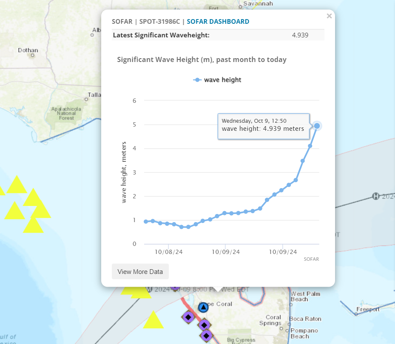The image size is (395, 344).
Task: Select the bottommost purple diamond marker
Action: pos(206,336)
